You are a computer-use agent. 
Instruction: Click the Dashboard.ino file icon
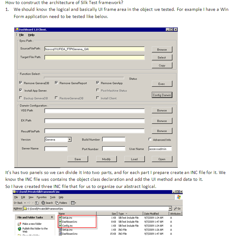[x=60, y=234]
